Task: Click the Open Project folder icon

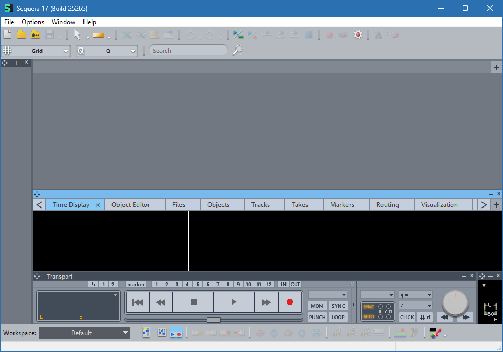Action: pyautogui.click(x=22, y=35)
